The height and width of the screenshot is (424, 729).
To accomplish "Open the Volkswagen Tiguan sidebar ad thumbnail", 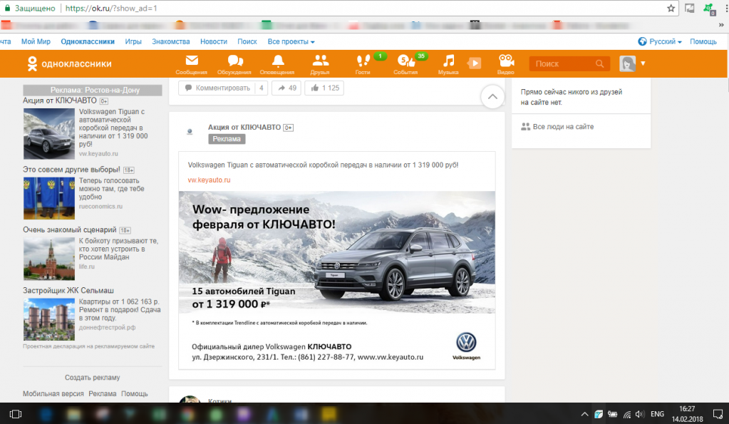I will pyautogui.click(x=49, y=134).
